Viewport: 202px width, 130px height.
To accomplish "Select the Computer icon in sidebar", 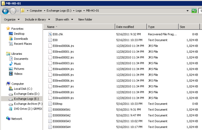I will (8, 84).
